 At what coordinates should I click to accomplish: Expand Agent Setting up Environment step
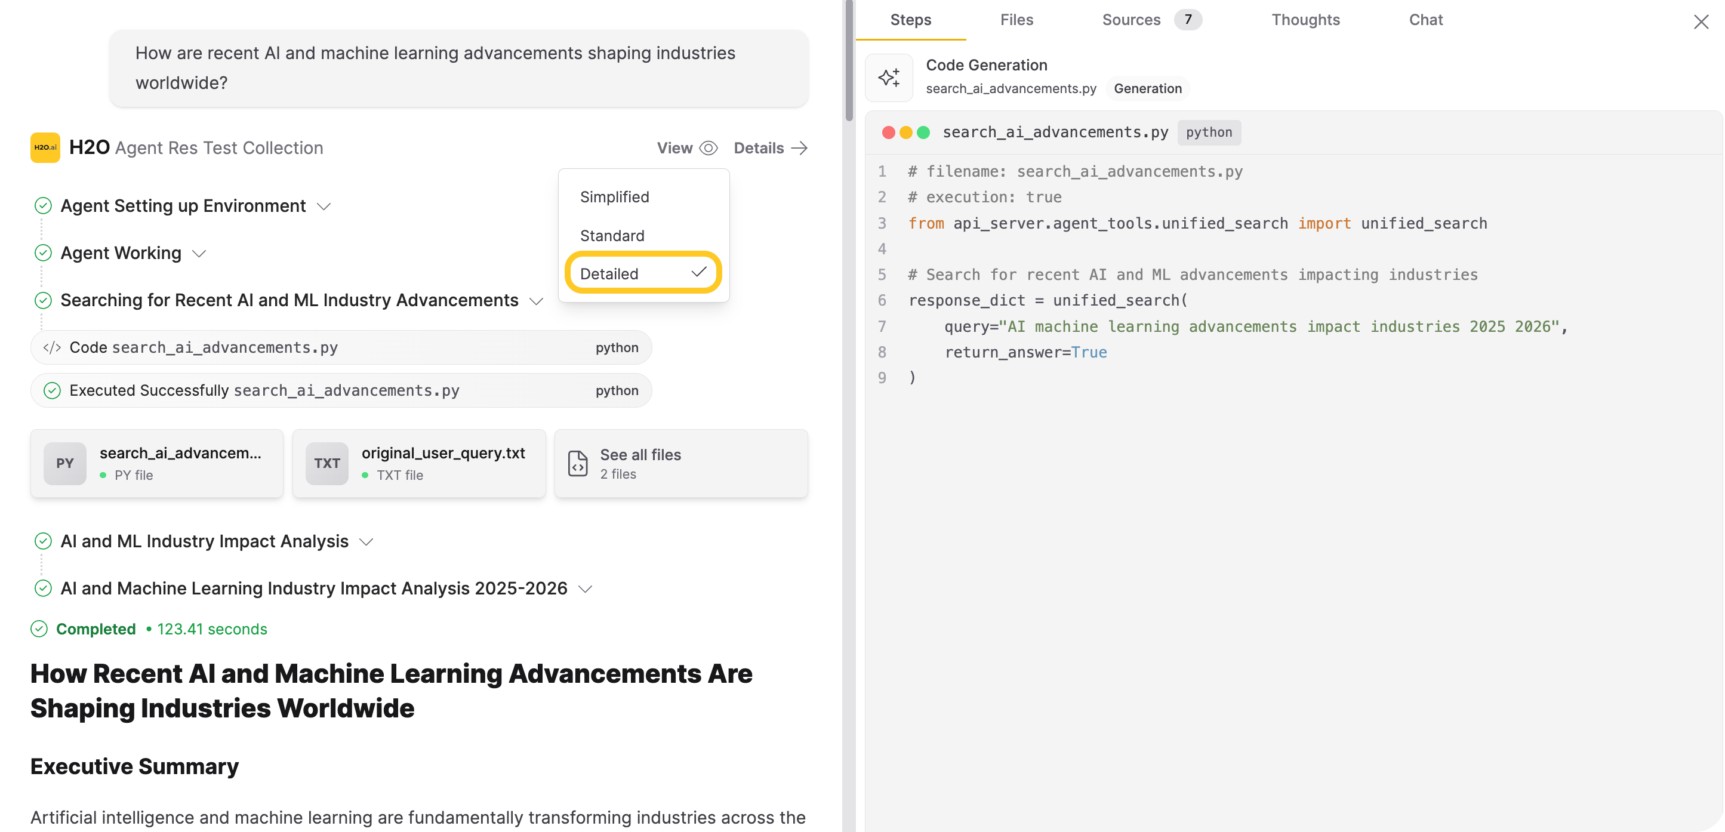(x=324, y=206)
